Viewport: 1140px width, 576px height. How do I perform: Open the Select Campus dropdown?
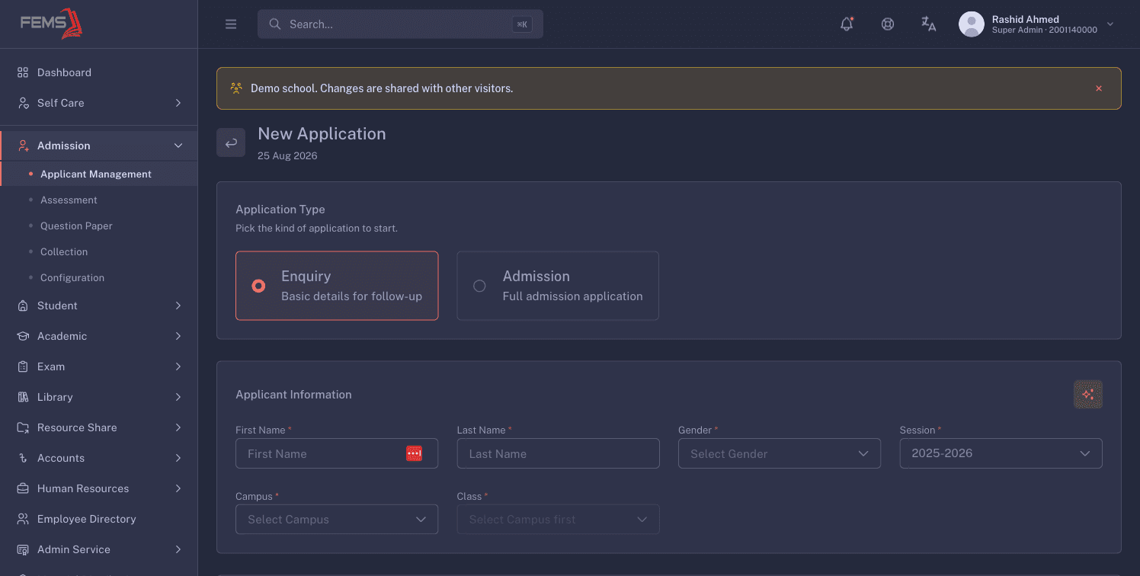pos(337,520)
